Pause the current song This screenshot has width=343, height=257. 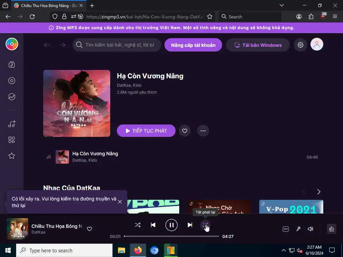pyautogui.click(x=171, y=225)
